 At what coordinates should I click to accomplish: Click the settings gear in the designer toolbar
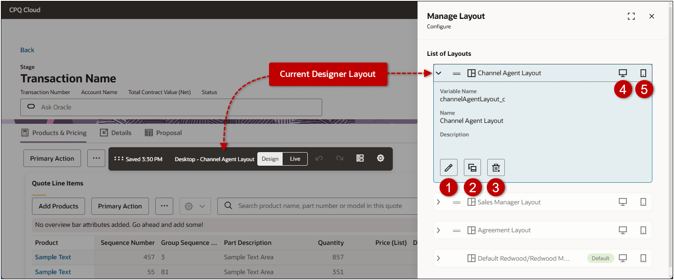pos(380,158)
